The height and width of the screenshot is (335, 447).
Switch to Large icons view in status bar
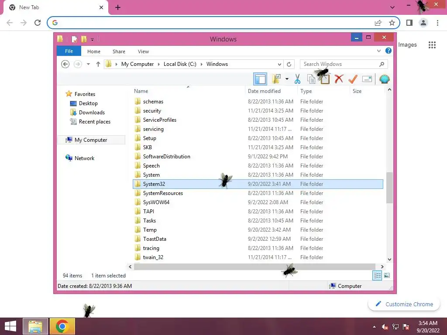coord(387,276)
